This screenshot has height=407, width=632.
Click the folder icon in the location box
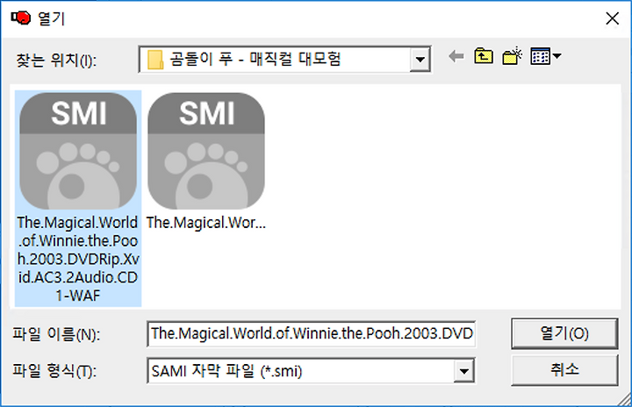click(x=155, y=60)
